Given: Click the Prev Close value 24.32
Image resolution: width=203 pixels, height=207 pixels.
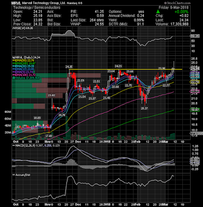Looking at the screenshot, I should [38, 24].
